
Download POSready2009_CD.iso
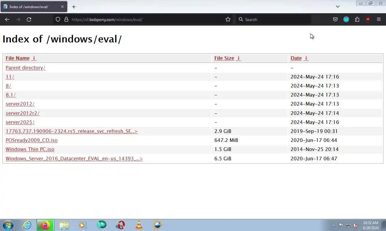point(31,140)
